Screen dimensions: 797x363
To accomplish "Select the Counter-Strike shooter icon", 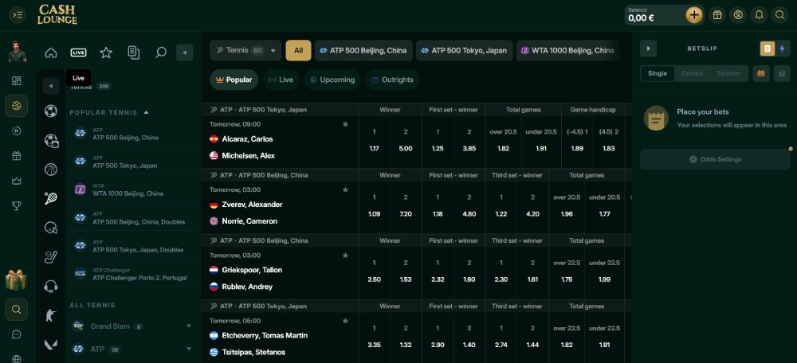I will [50, 315].
